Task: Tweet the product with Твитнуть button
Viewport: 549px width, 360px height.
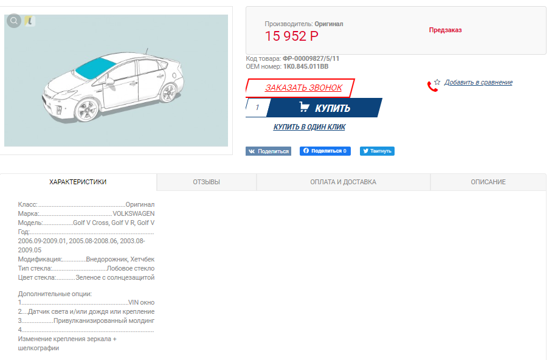Action: (x=377, y=151)
